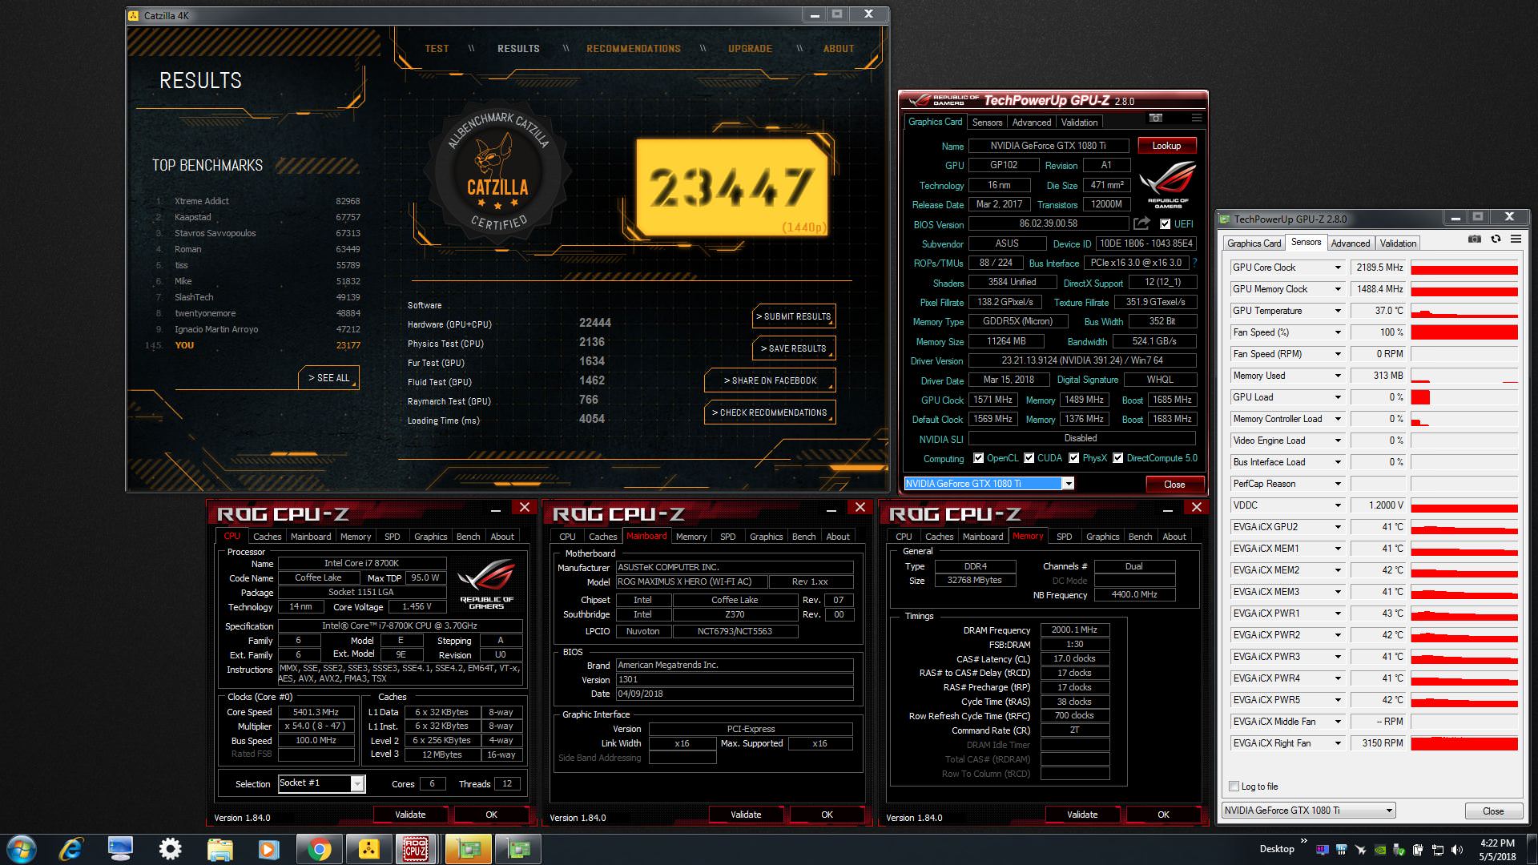The height and width of the screenshot is (865, 1538).
Task: Expand the VDDC sensor dropdown
Action: click(x=1337, y=505)
